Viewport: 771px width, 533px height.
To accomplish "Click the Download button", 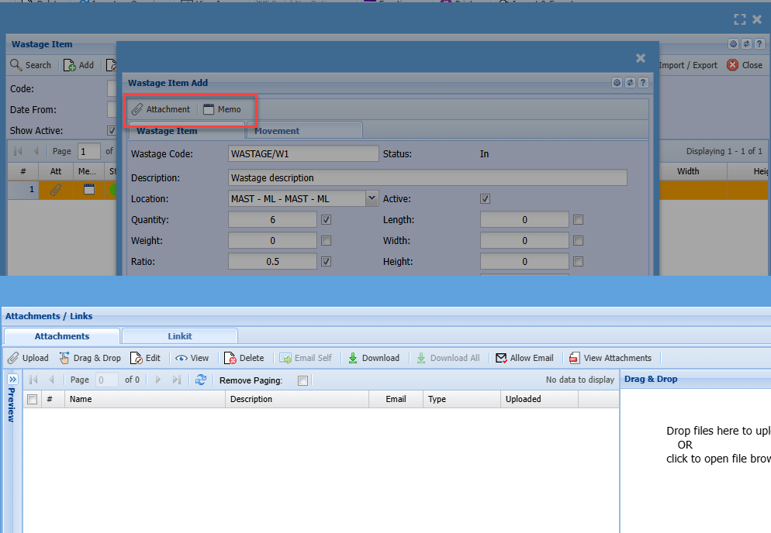I will pyautogui.click(x=373, y=358).
